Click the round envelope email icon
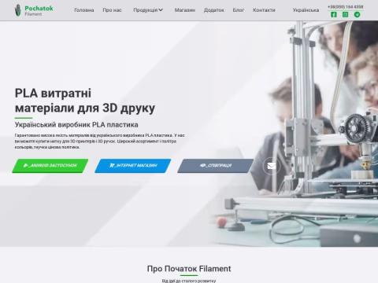This screenshot has width=378, height=283. point(272,166)
